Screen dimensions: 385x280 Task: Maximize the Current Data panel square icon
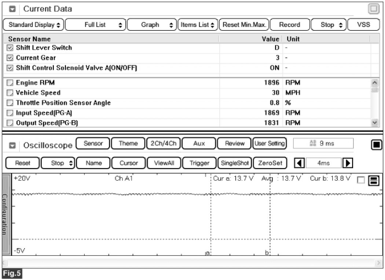373,9
